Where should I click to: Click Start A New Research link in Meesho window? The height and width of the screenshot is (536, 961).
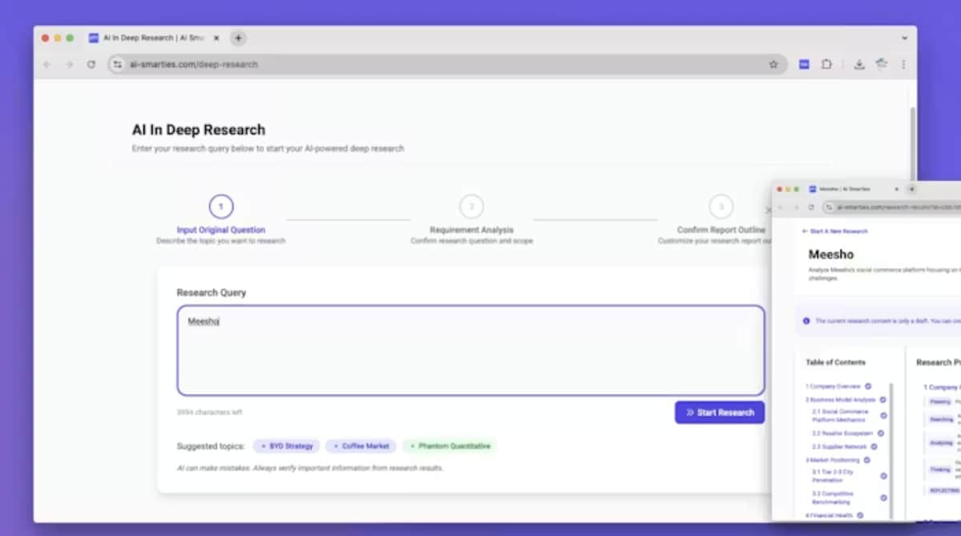pos(834,231)
